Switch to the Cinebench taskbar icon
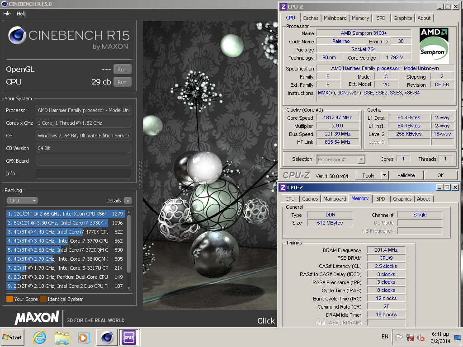 107,337
